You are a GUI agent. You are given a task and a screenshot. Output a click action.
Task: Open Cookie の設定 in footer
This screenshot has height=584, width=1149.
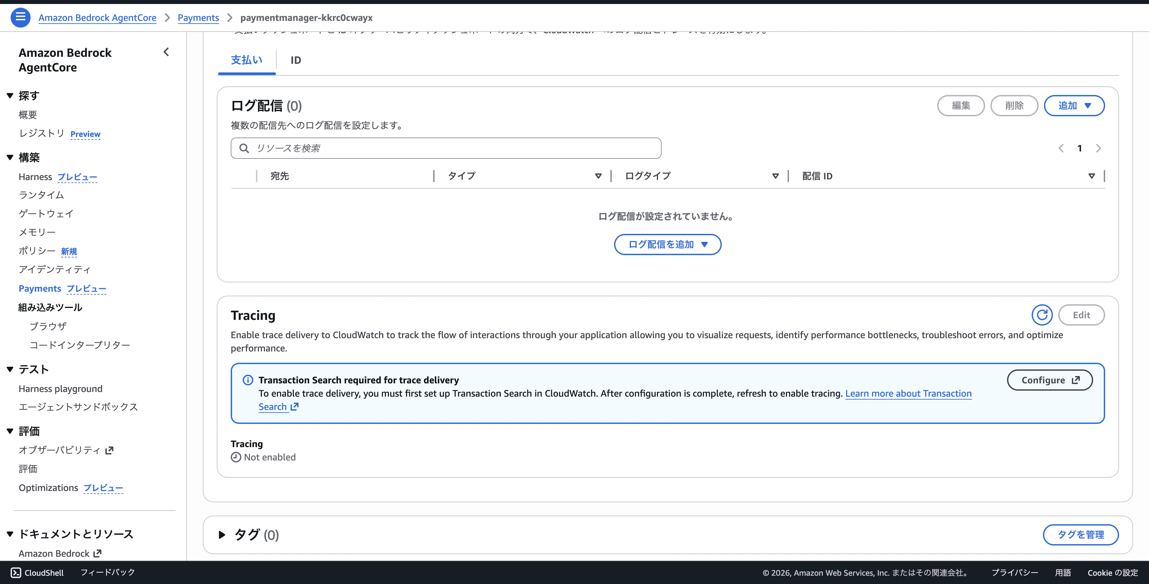(1113, 573)
